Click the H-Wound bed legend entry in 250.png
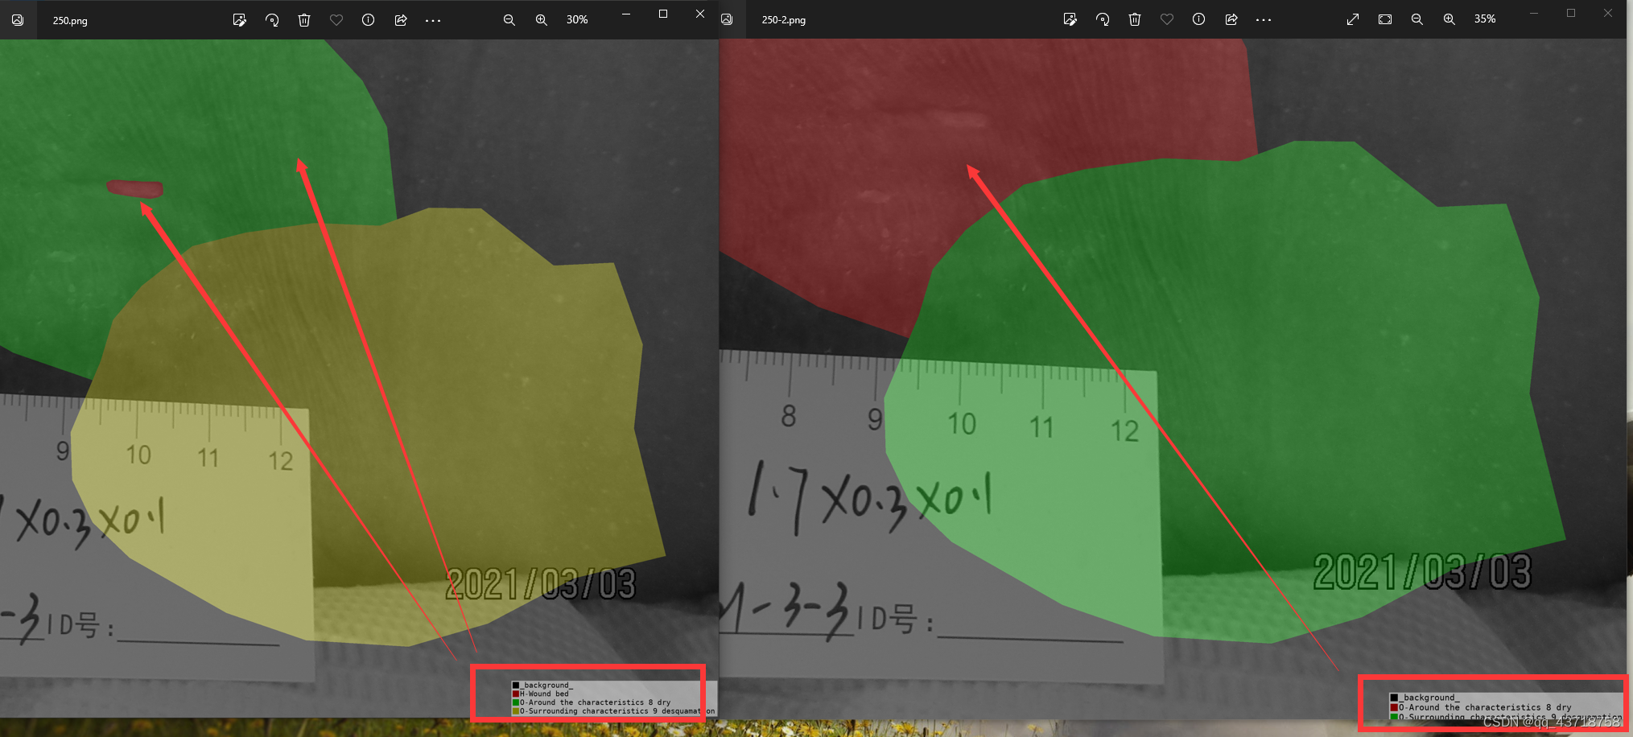Image resolution: width=1633 pixels, height=737 pixels. click(x=541, y=694)
